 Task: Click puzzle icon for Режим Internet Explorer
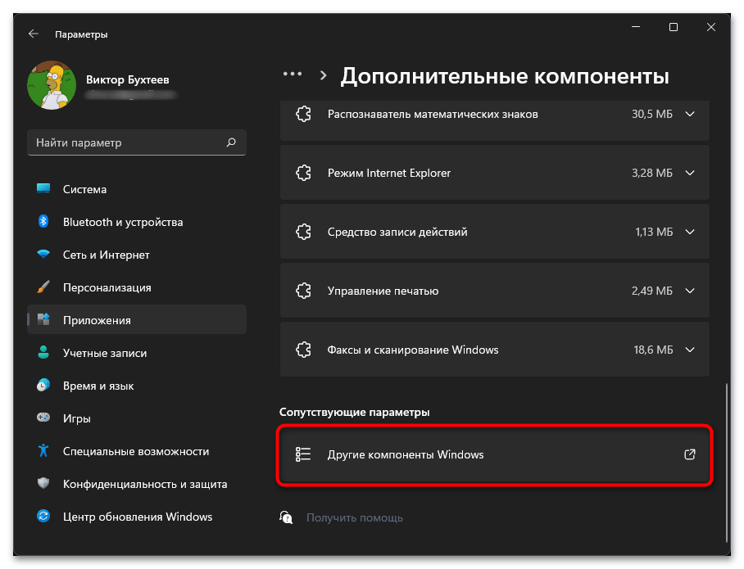pos(304,173)
